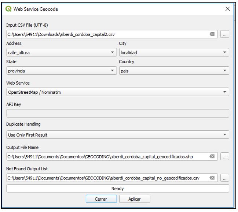Clear the Input CSV File path

(212, 34)
